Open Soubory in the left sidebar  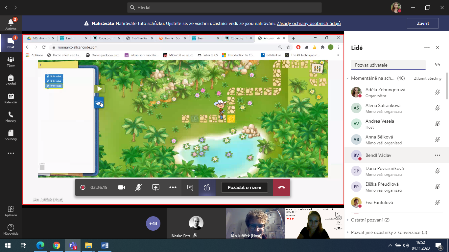(11, 135)
